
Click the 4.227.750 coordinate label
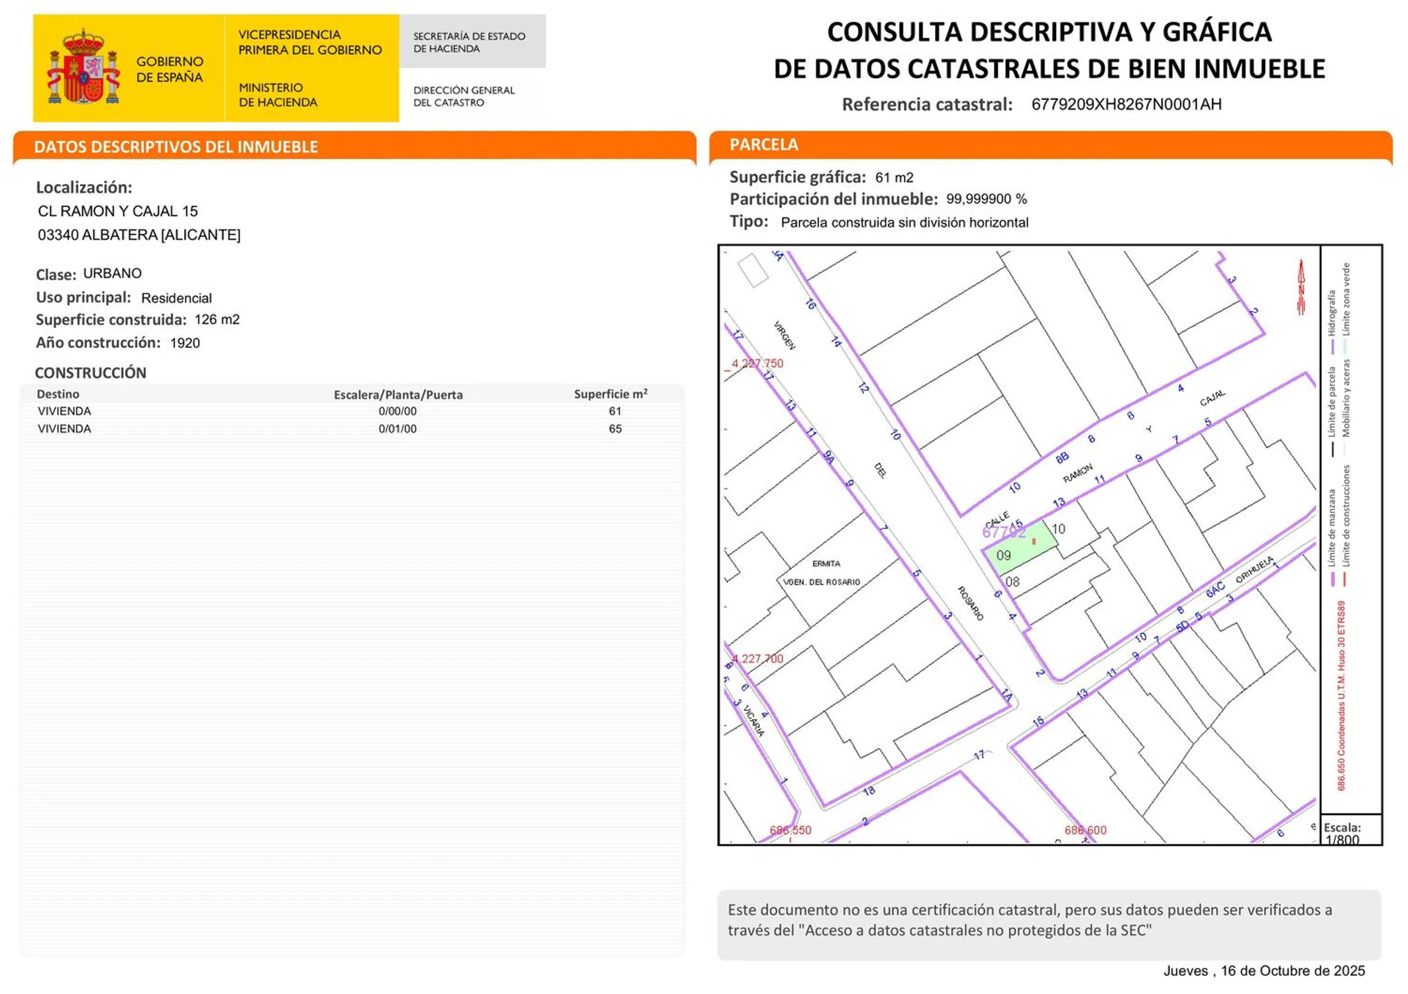click(x=757, y=363)
